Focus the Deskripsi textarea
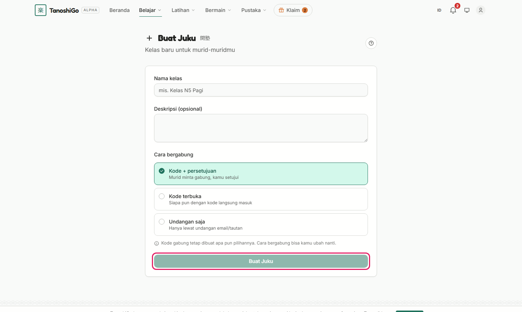 (x=261, y=128)
